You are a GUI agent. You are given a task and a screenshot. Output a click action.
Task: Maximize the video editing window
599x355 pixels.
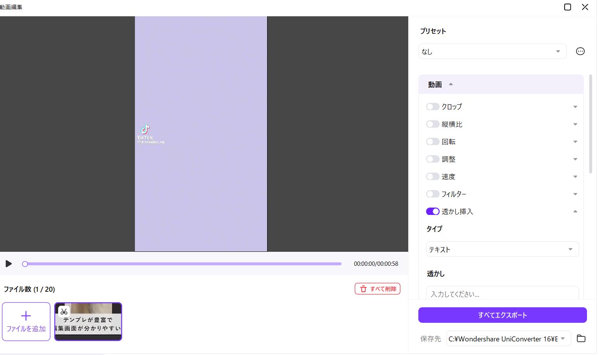pos(567,7)
